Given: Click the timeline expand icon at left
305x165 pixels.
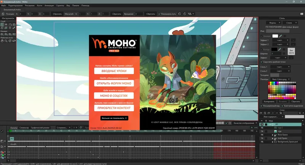Looking at the screenshot, I should coord(2,131).
